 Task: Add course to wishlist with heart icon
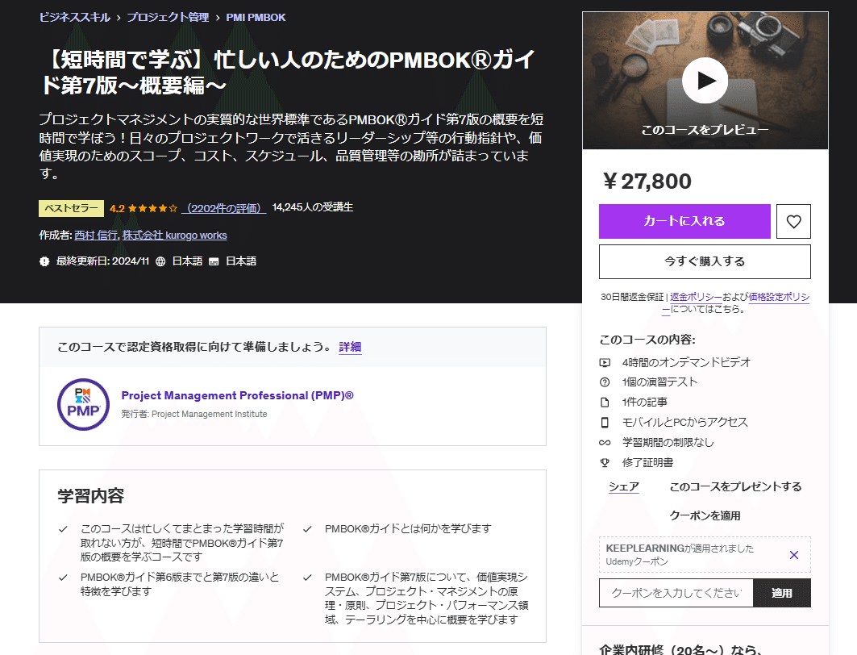pyautogui.click(x=793, y=222)
